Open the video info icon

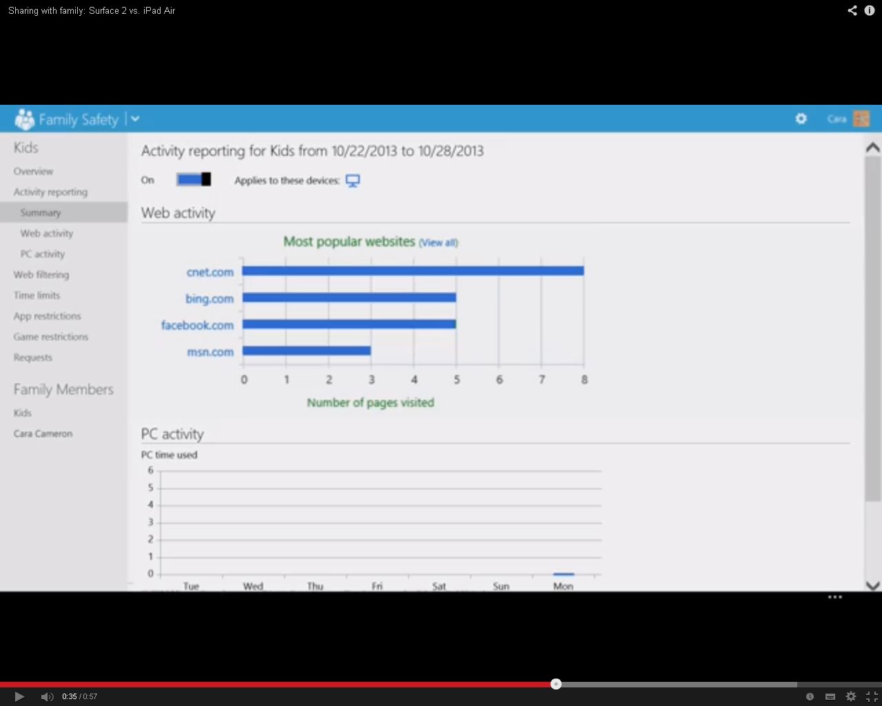coord(870,10)
